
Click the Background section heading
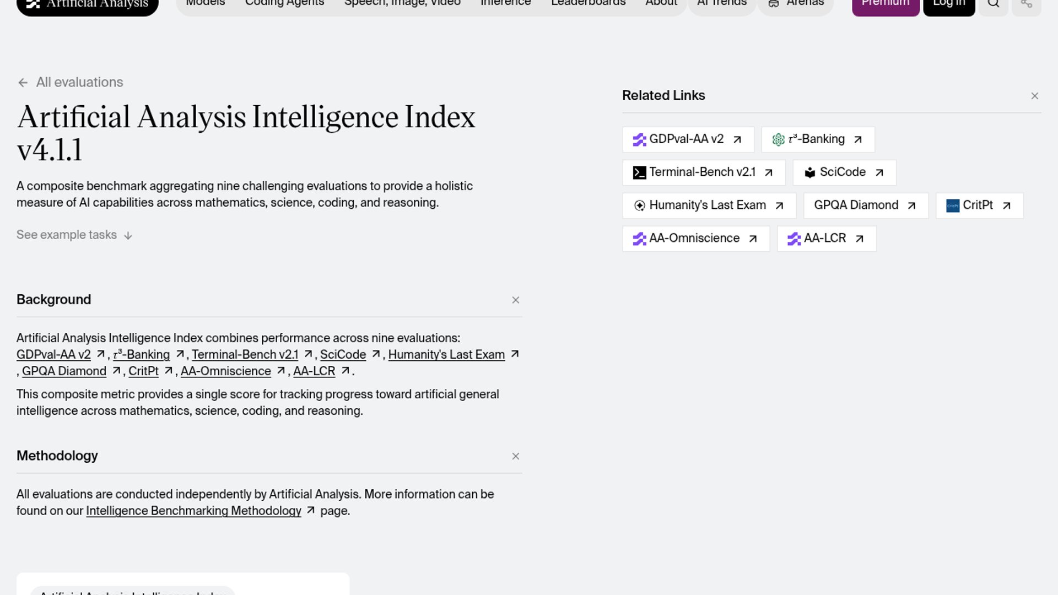pyautogui.click(x=54, y=300)
